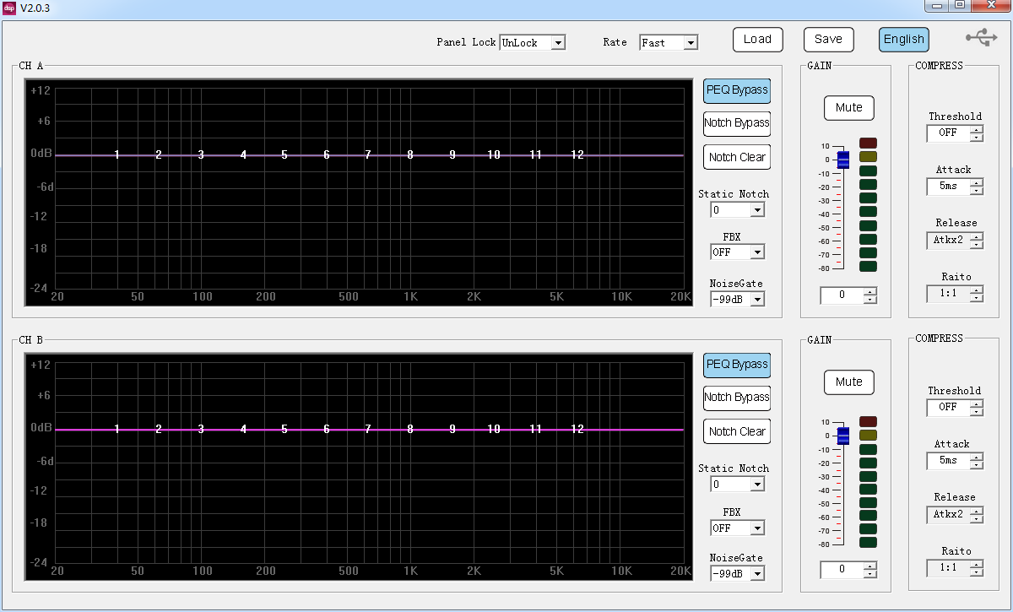
Task: Select EQ band 12 point in CH A graph
Action: (577, 154)
